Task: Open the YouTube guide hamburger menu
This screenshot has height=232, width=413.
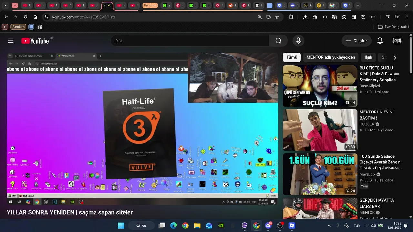Action: (11, 41)
